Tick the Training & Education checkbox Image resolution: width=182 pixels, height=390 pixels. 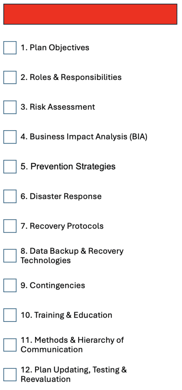[x=10, y=315]
